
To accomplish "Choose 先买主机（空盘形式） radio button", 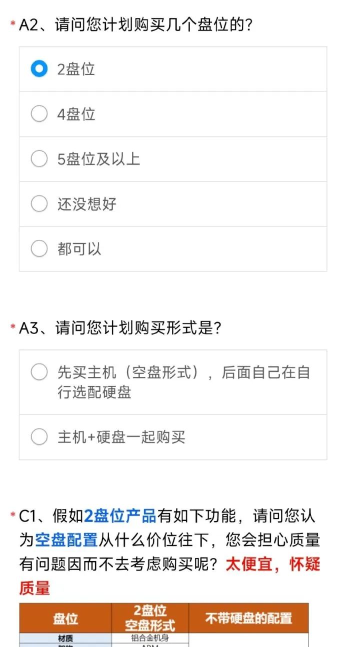I will (39, 372).
